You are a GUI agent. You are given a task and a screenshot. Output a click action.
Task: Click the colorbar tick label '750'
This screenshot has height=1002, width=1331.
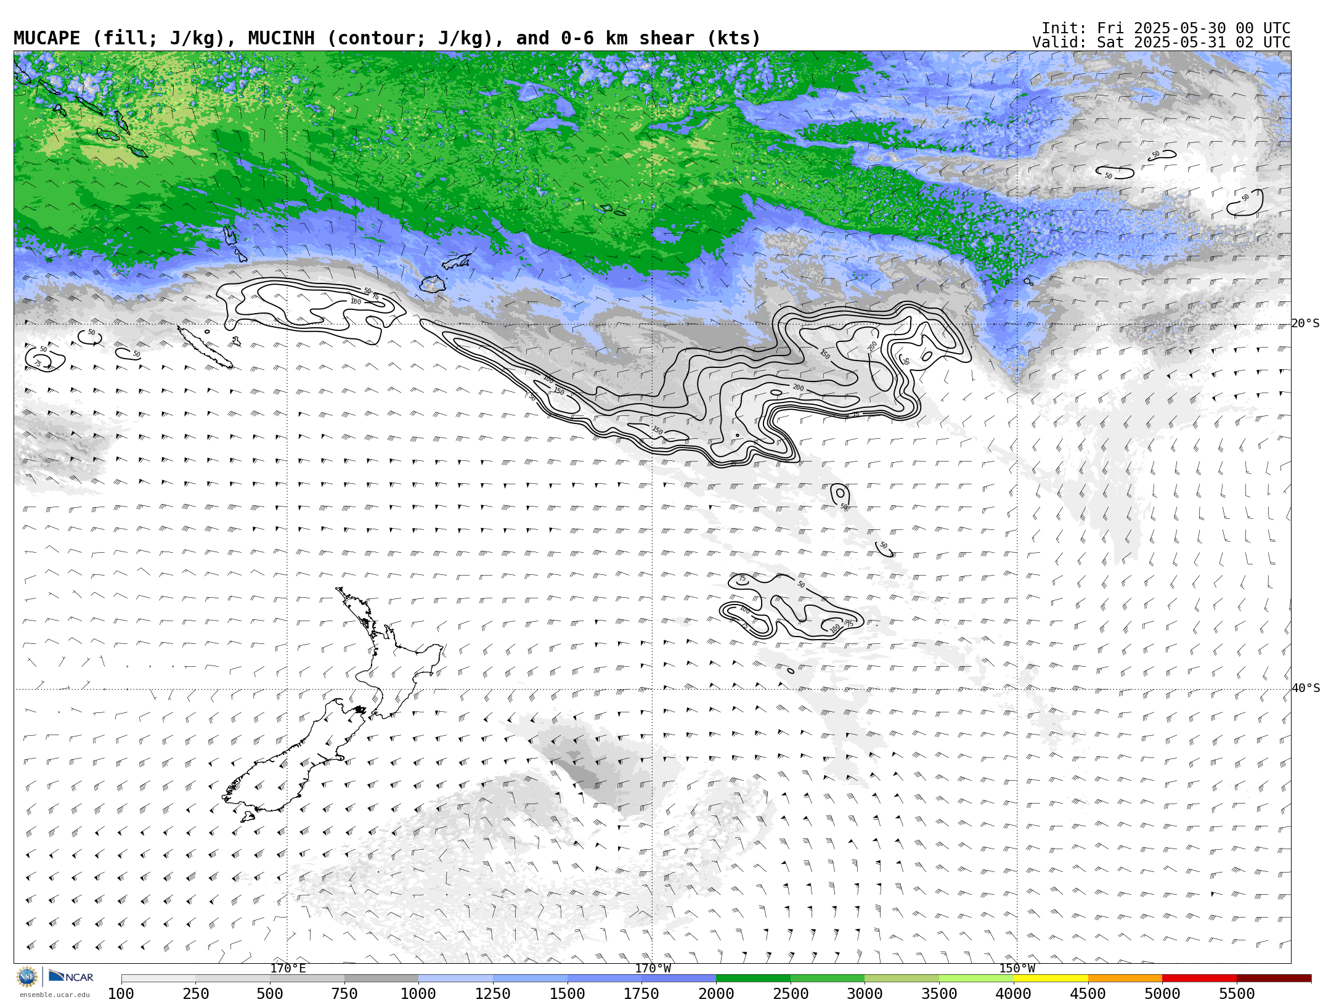point(344,994)
